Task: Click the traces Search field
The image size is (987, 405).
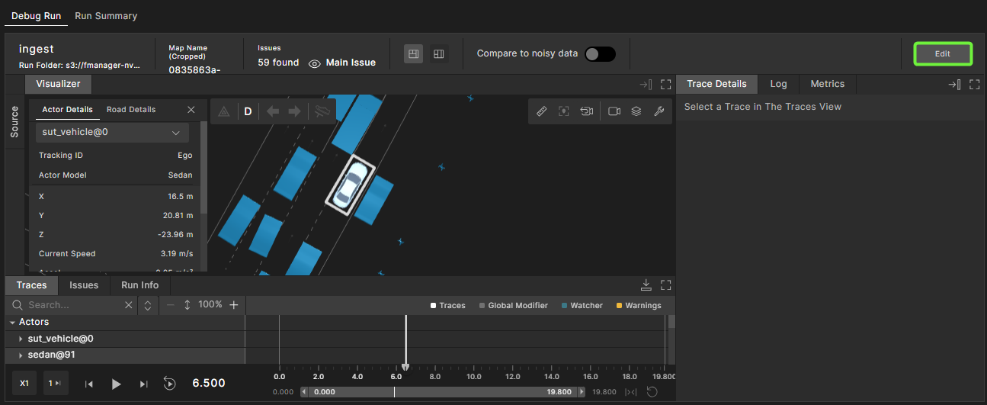Action: (x=74, y=305)
